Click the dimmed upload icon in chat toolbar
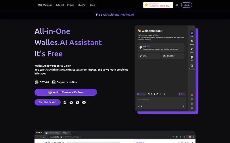 click(x=160, y=94)
